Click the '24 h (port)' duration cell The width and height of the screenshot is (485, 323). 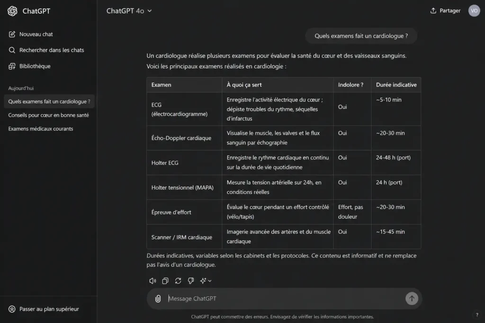(x=396, y=187)
